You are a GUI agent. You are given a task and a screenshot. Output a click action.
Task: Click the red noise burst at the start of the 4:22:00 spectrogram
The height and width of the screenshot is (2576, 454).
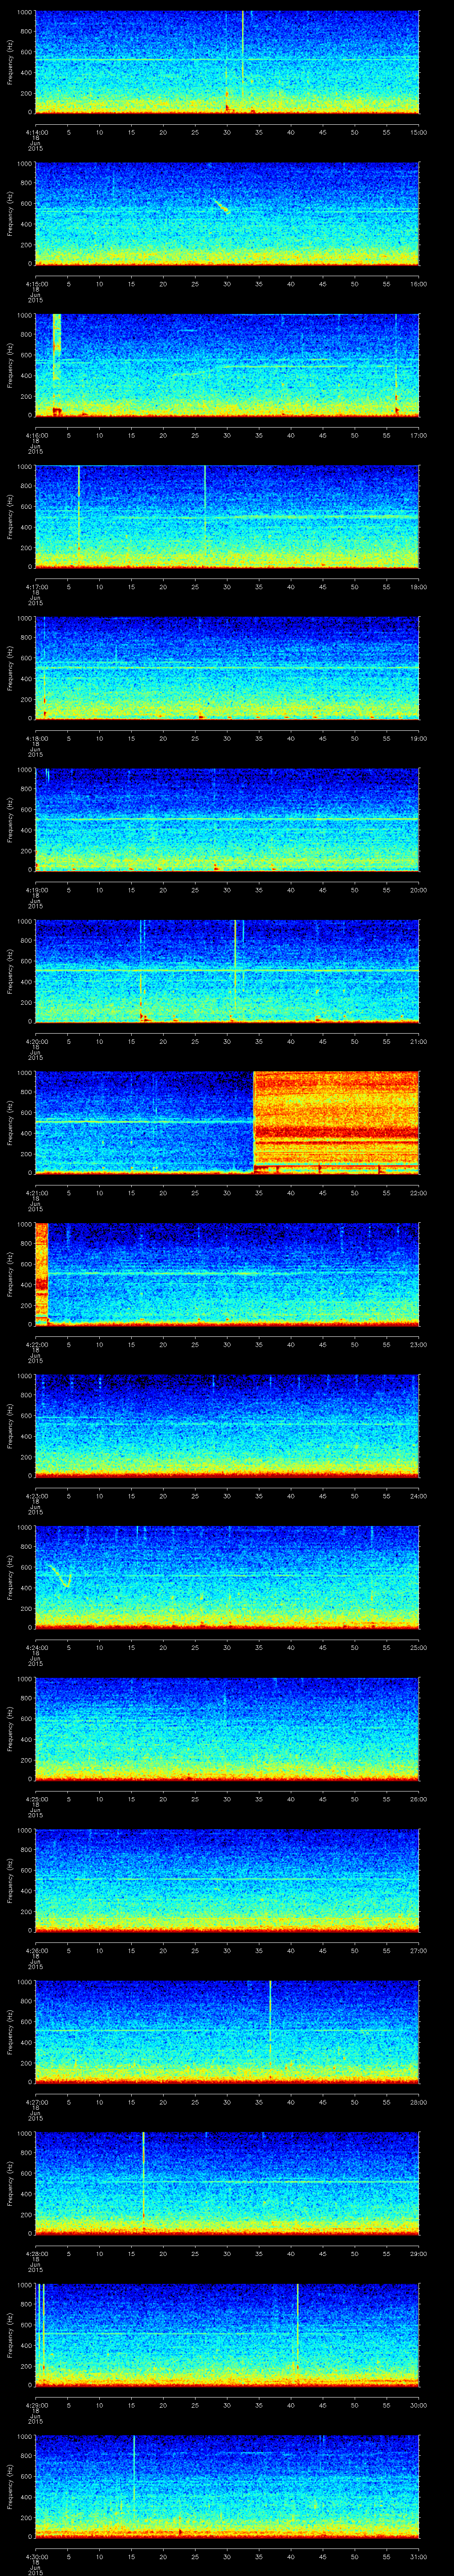coord(42,1273)
